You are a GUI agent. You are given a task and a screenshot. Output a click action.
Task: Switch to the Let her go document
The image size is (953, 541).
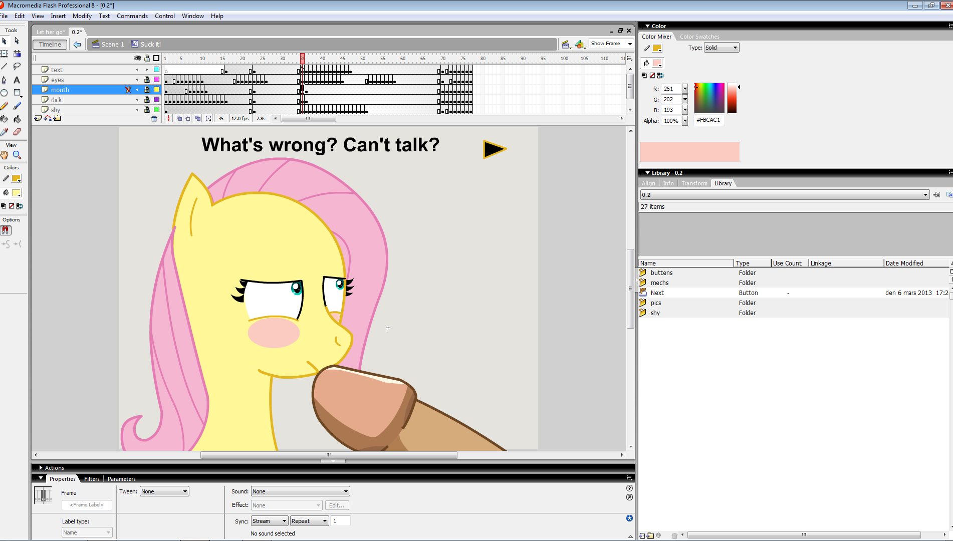click(51, 32)
